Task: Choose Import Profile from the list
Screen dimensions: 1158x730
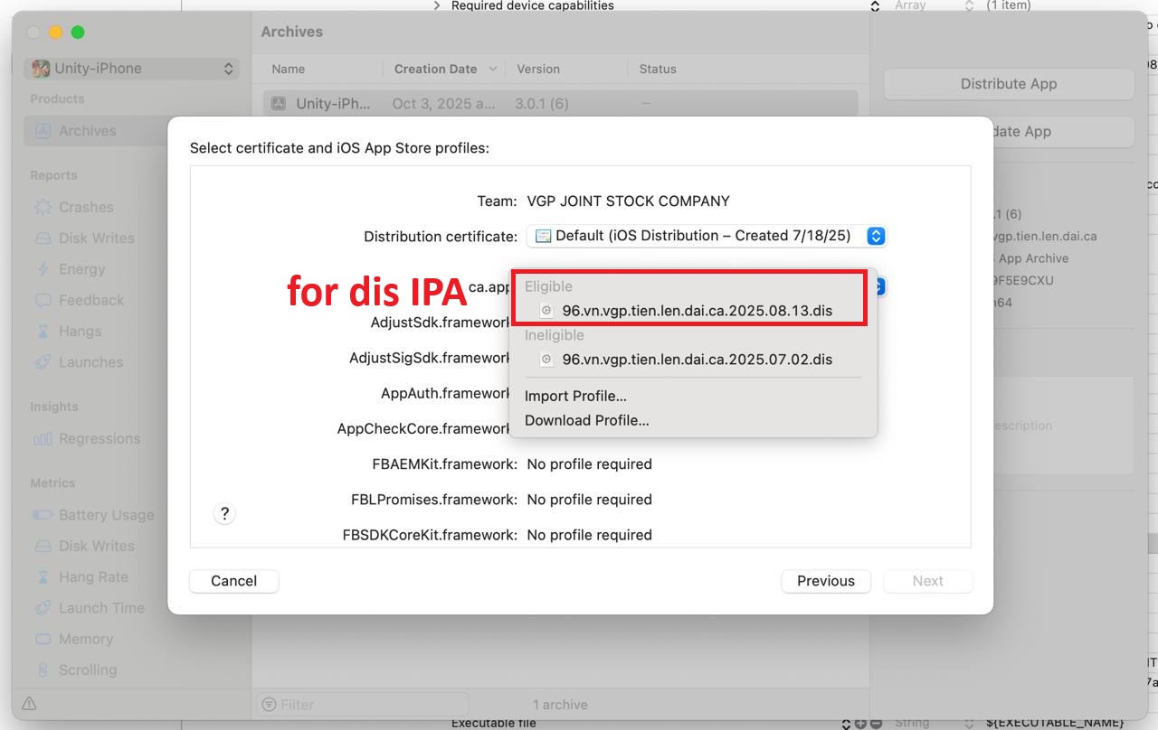Action: [575, 396]
